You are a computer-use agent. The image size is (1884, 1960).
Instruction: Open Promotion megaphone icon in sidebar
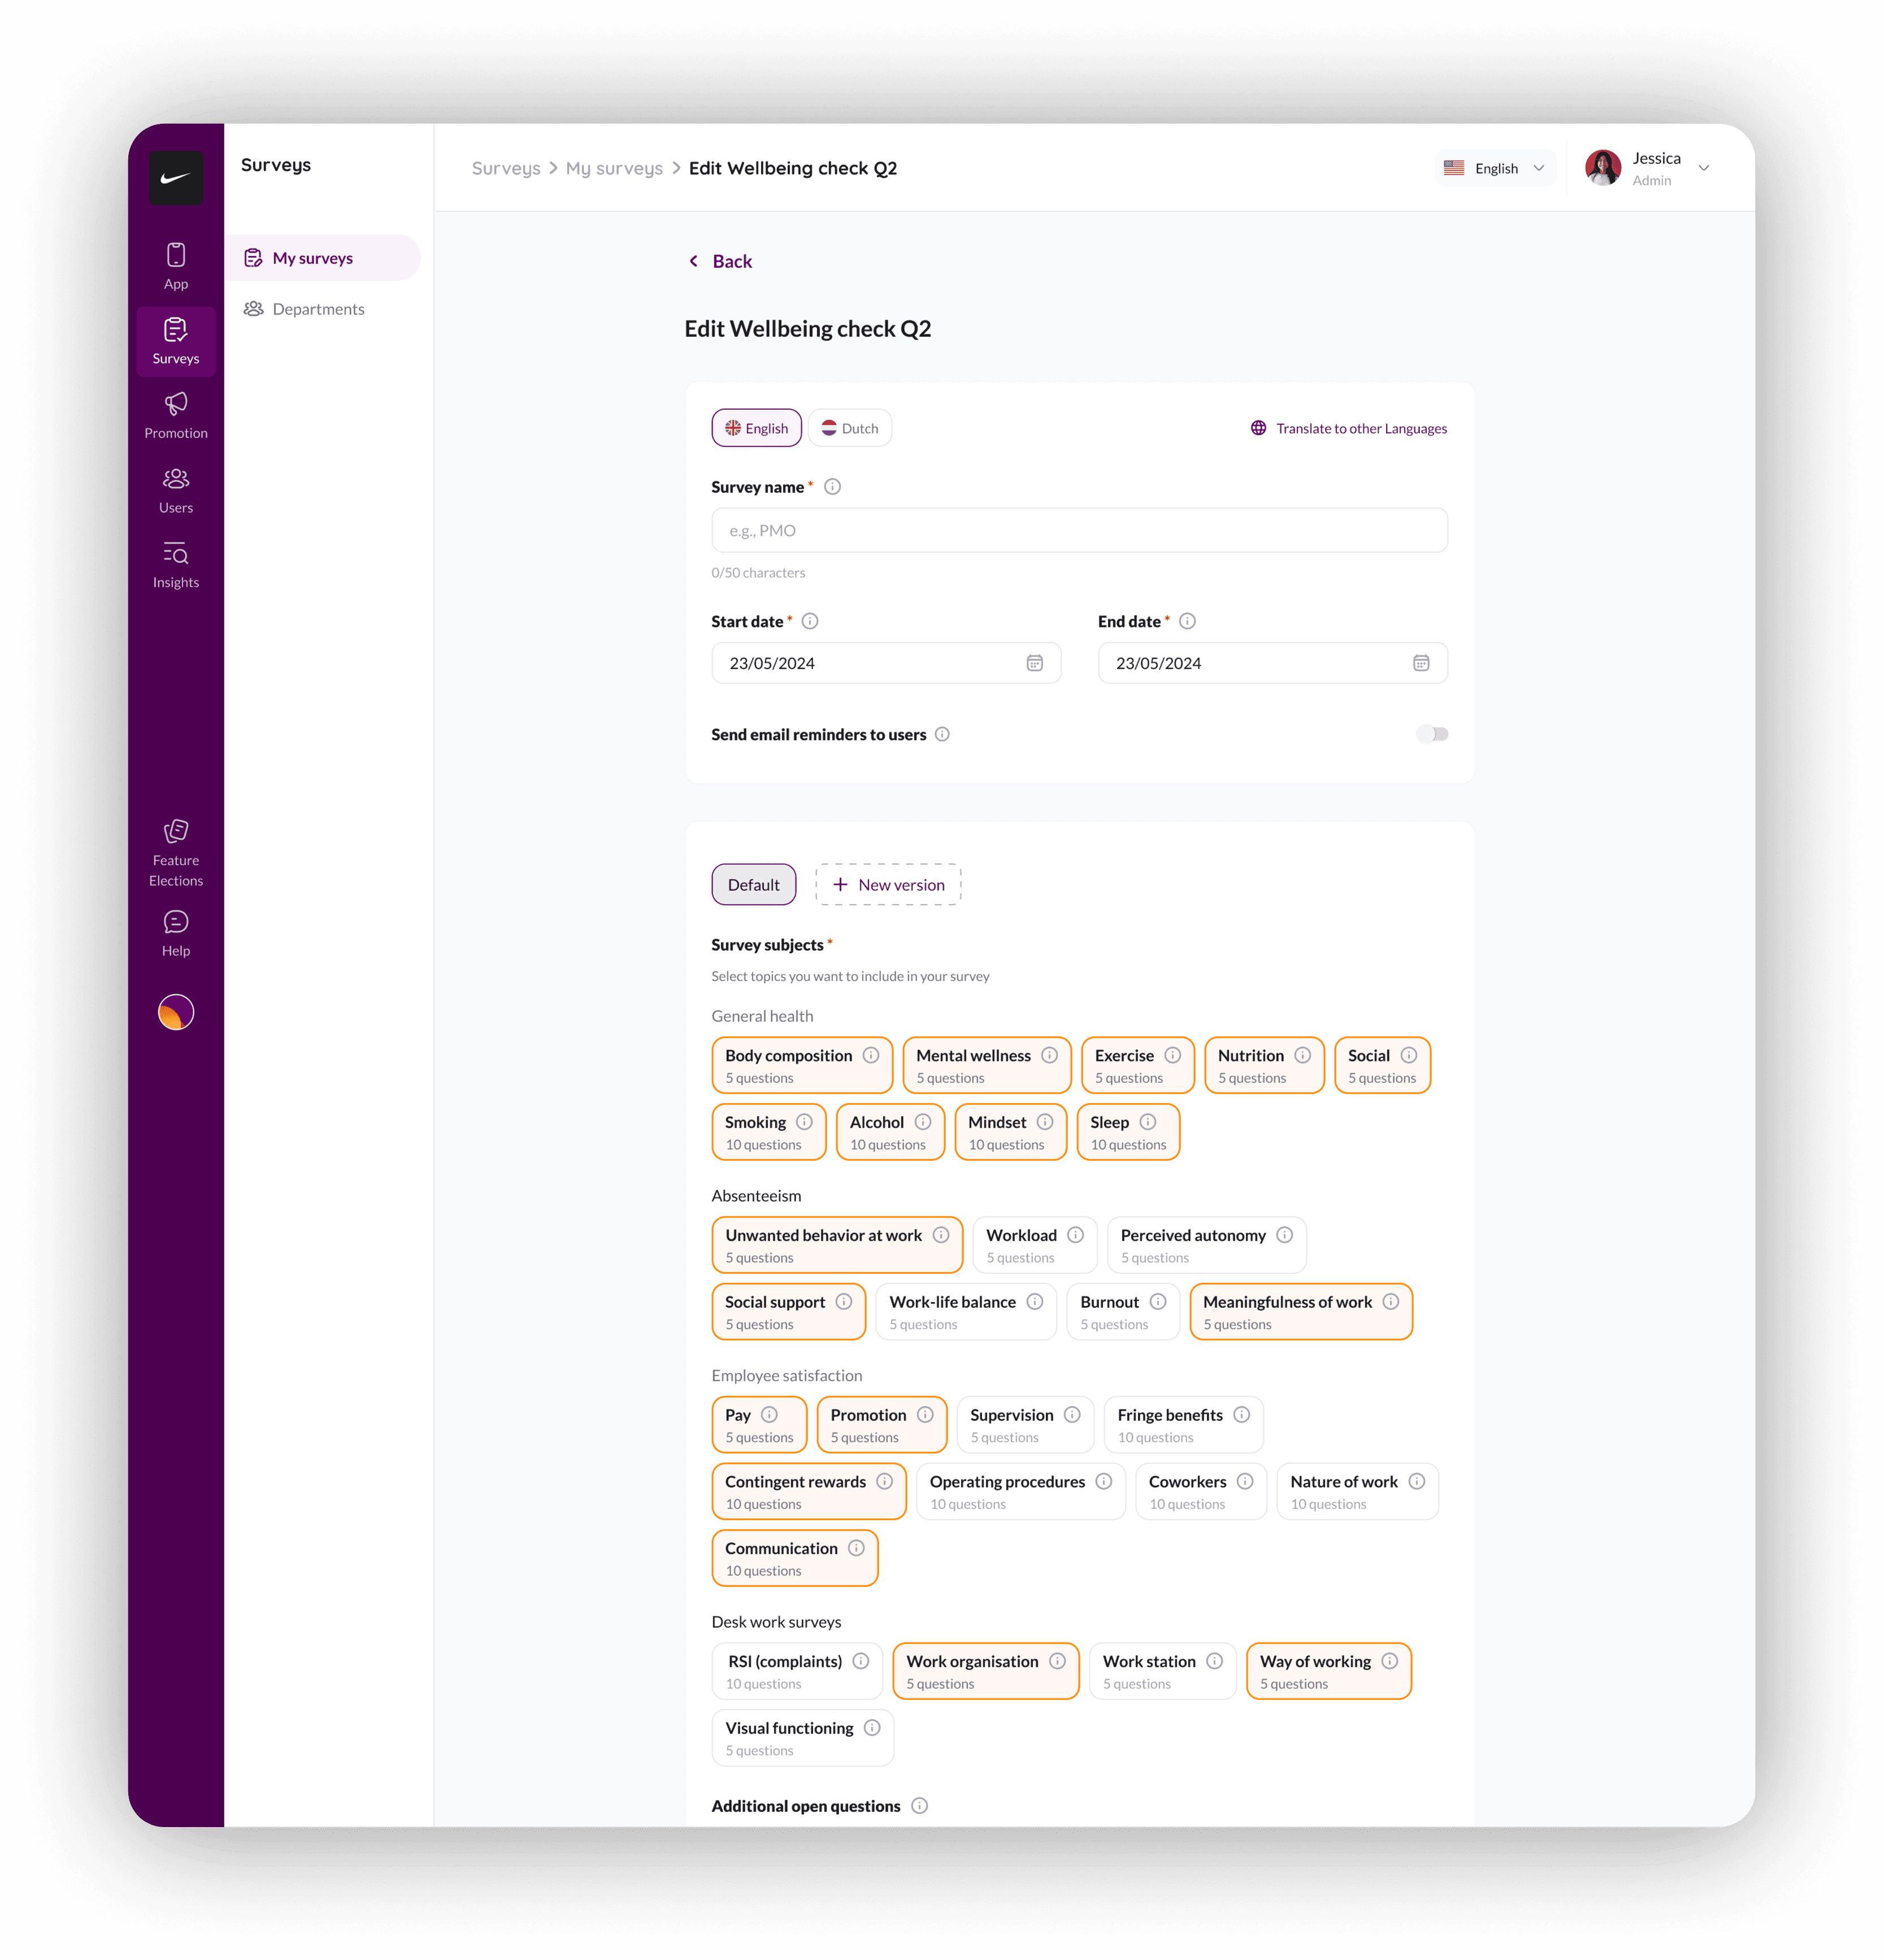click(175, 403)
